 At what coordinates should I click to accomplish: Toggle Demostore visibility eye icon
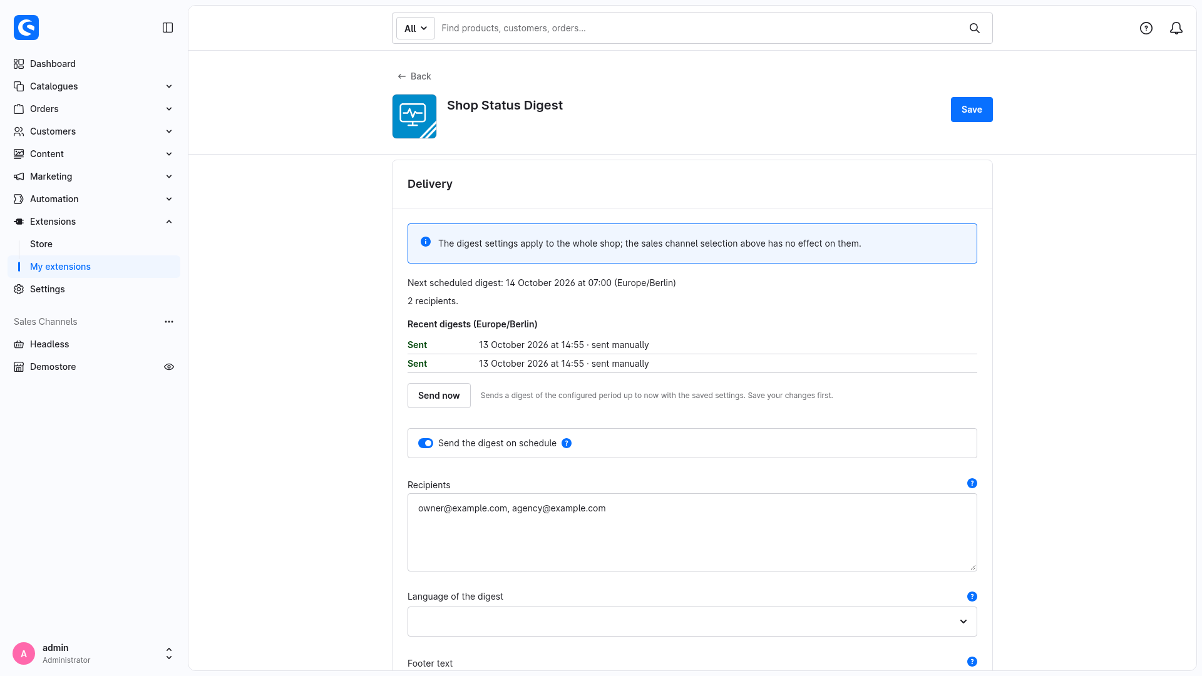(x=169, y=367)
